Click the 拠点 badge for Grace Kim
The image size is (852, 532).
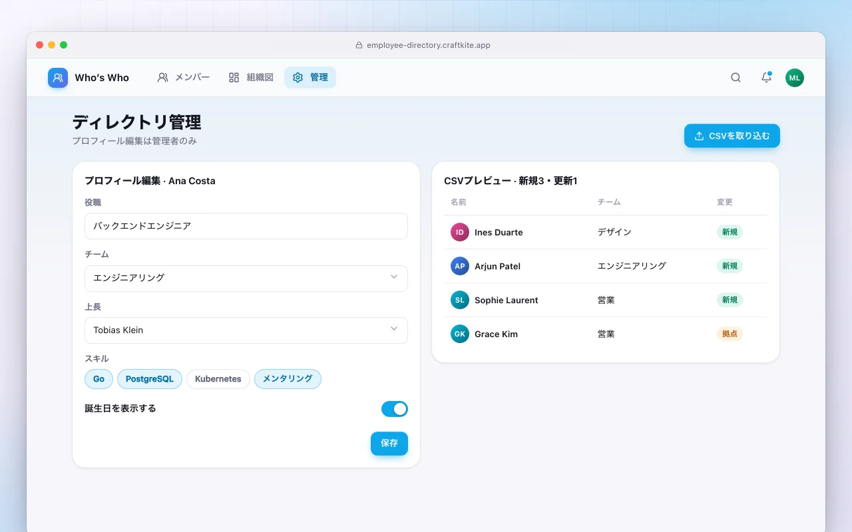point(730,334)
